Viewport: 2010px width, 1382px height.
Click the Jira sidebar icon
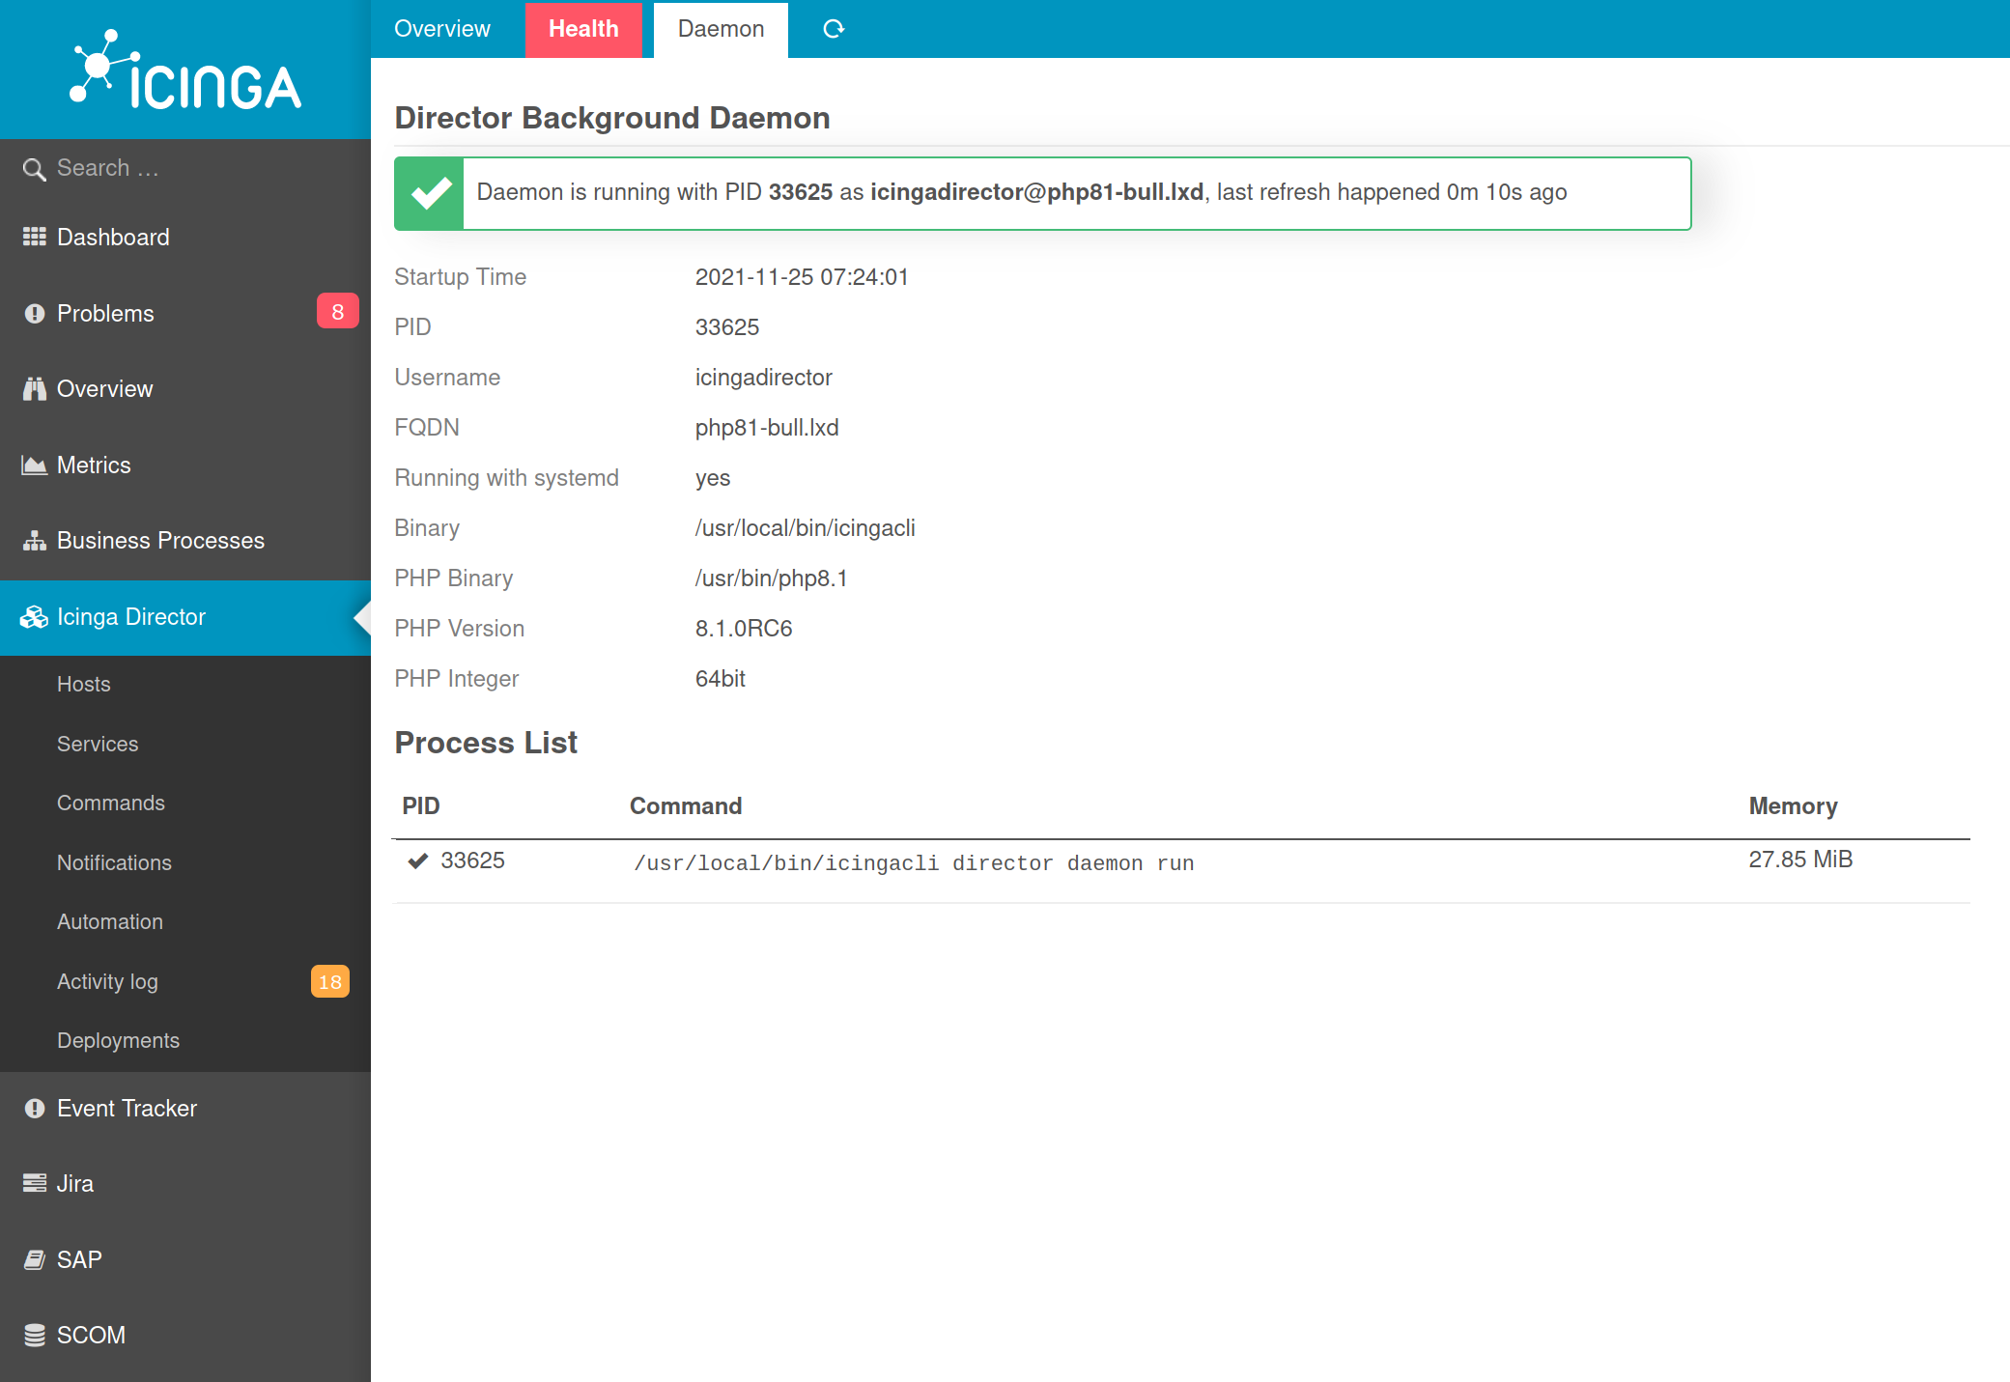(34, 1182)
